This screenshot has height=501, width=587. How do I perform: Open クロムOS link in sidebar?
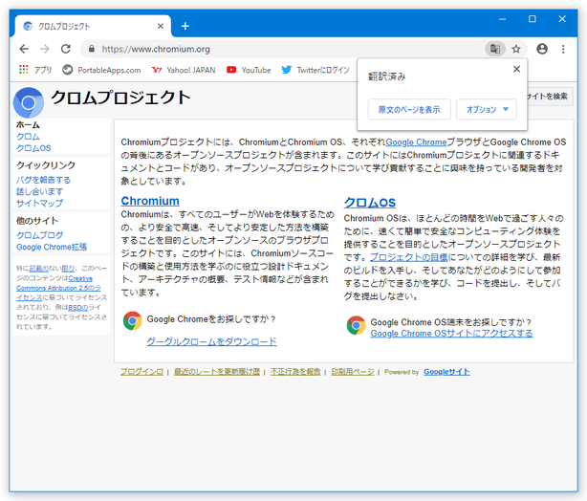coord(33,148)
